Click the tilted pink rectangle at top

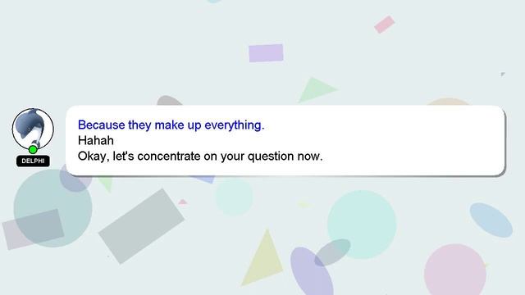click(x=385, y=25)
